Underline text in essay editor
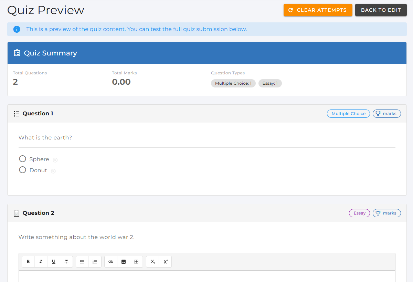The width and height of the screenshot is (413, 282). tap(54, 262)
